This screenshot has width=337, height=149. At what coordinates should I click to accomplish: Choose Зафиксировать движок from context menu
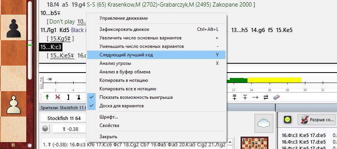[x=156, y=29]
